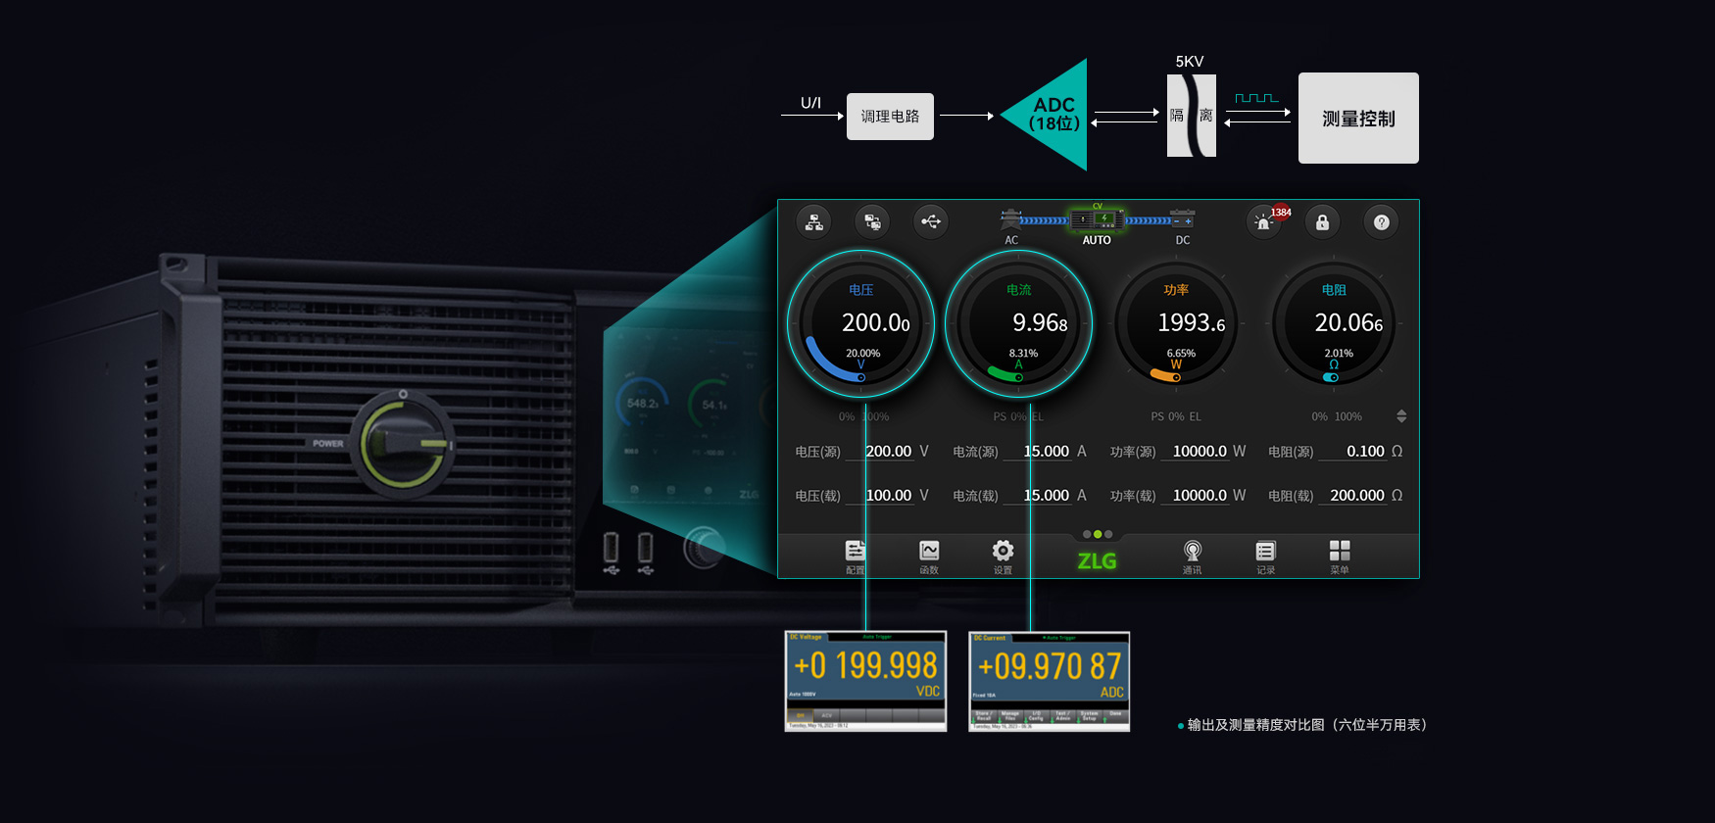1715x823 pixels.
Task: Open the alarm notifications with 1384 badge
Action: click(1265, 222)
